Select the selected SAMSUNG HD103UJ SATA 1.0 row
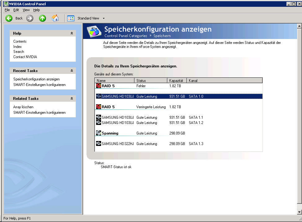 [179, 96]
